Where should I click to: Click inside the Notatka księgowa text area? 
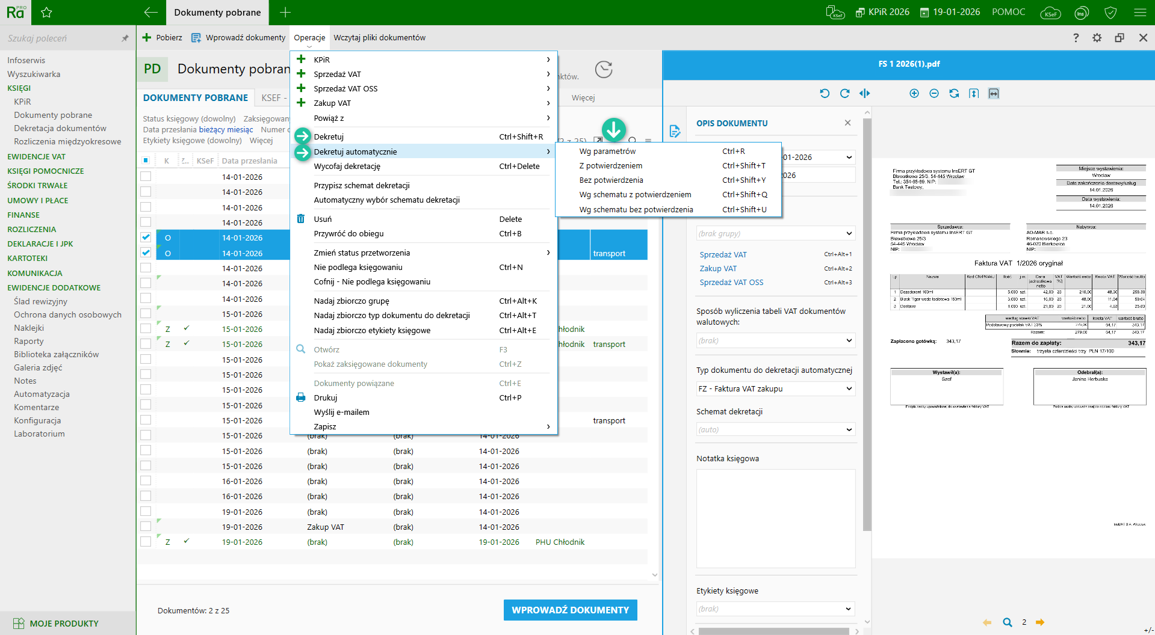pos(775,518)
